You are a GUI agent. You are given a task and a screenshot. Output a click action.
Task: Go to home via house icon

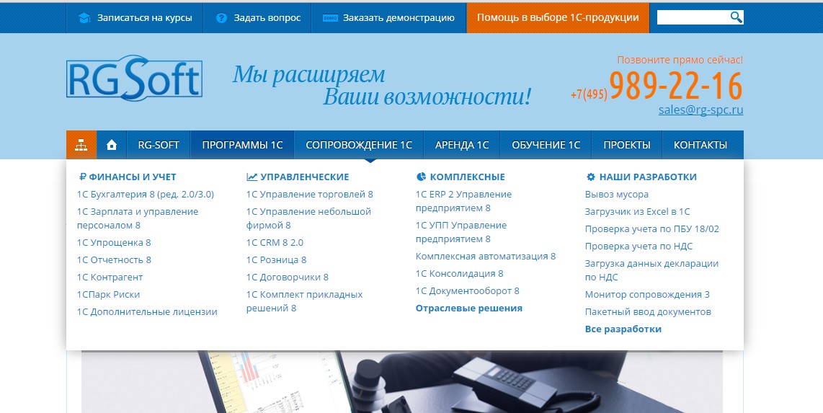pyautogui.click(x=111, y=145)
